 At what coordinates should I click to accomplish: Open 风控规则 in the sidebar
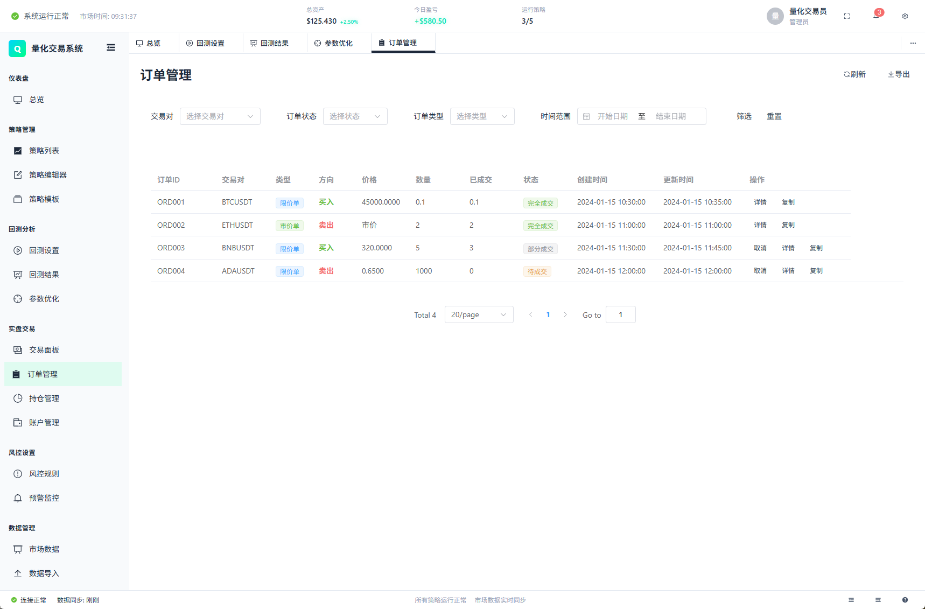click(x=63, y=474)
